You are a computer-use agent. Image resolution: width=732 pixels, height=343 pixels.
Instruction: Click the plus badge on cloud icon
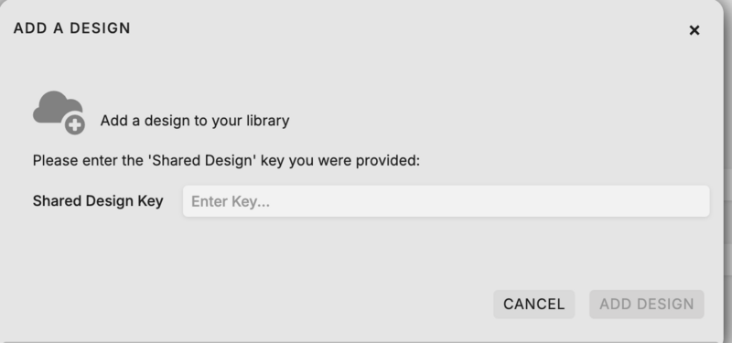(x=75, y=124)
